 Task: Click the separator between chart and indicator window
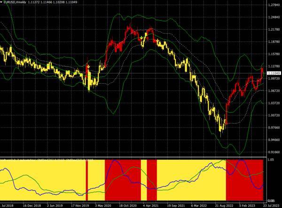click(x=133, y=158)
